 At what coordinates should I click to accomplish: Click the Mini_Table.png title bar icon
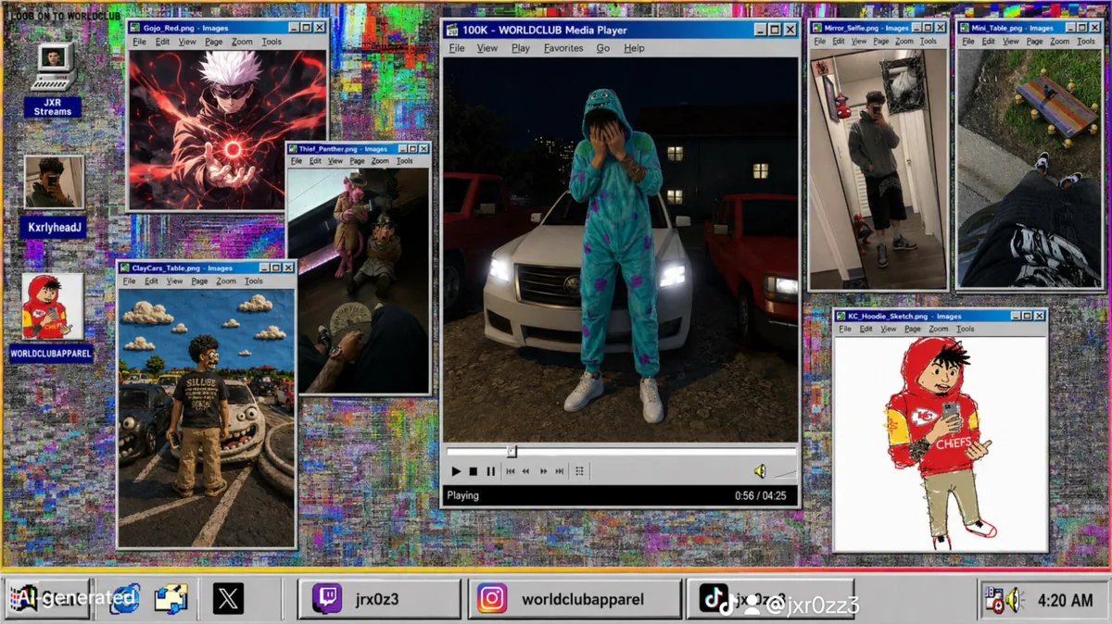pyautogui.click(x=966, y=28)
